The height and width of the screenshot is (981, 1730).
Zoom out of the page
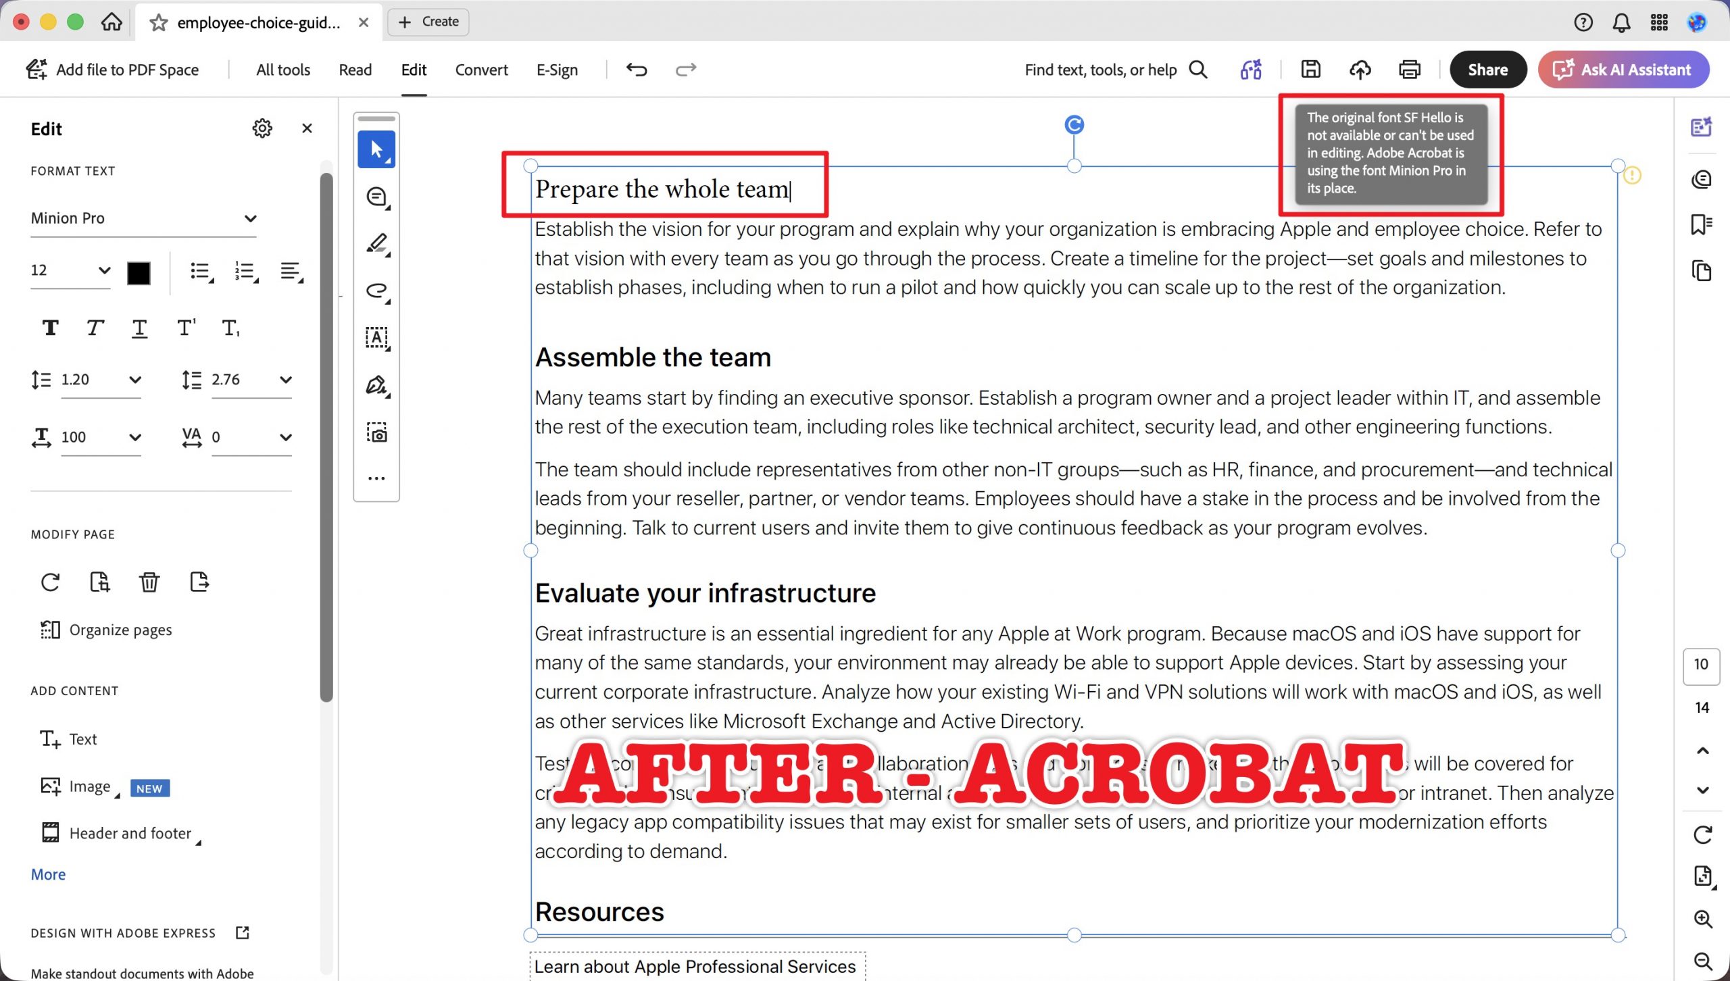tap(1703, 961)
